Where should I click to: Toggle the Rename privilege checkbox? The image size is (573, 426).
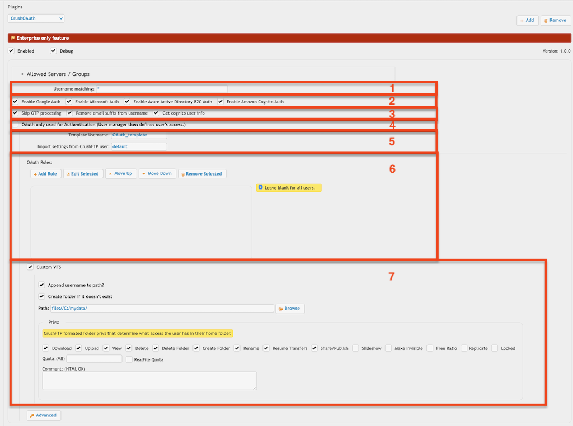237,348
